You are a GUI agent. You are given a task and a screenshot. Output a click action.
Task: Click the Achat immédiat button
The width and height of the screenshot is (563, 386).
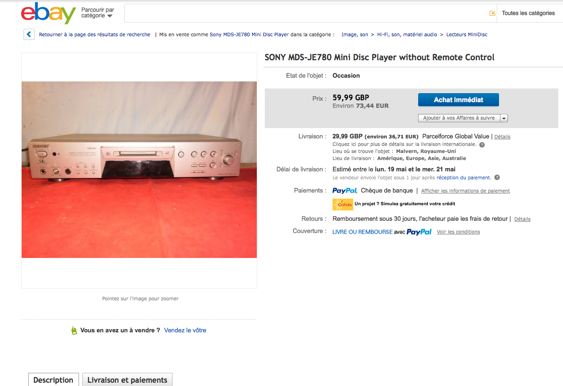pos(459,100)
